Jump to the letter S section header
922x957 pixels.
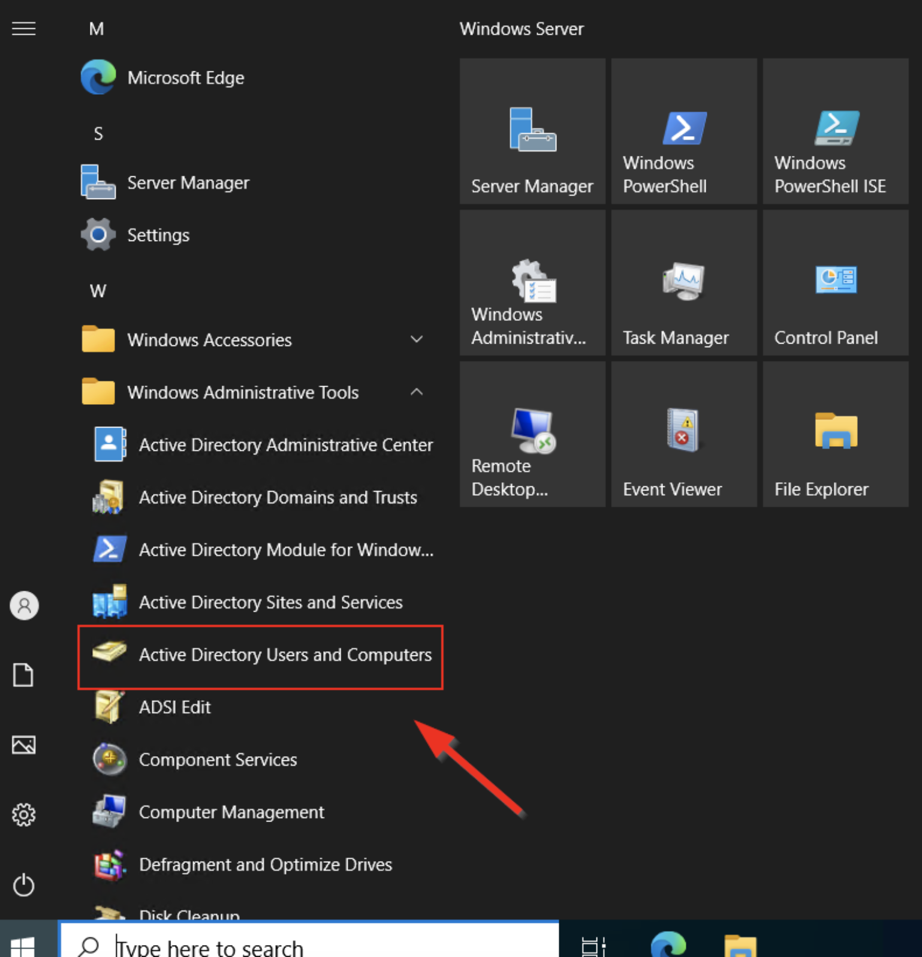pos(98,134)
